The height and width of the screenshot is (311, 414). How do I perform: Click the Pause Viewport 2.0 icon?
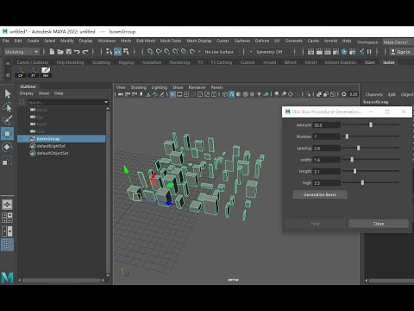[369, 52]
